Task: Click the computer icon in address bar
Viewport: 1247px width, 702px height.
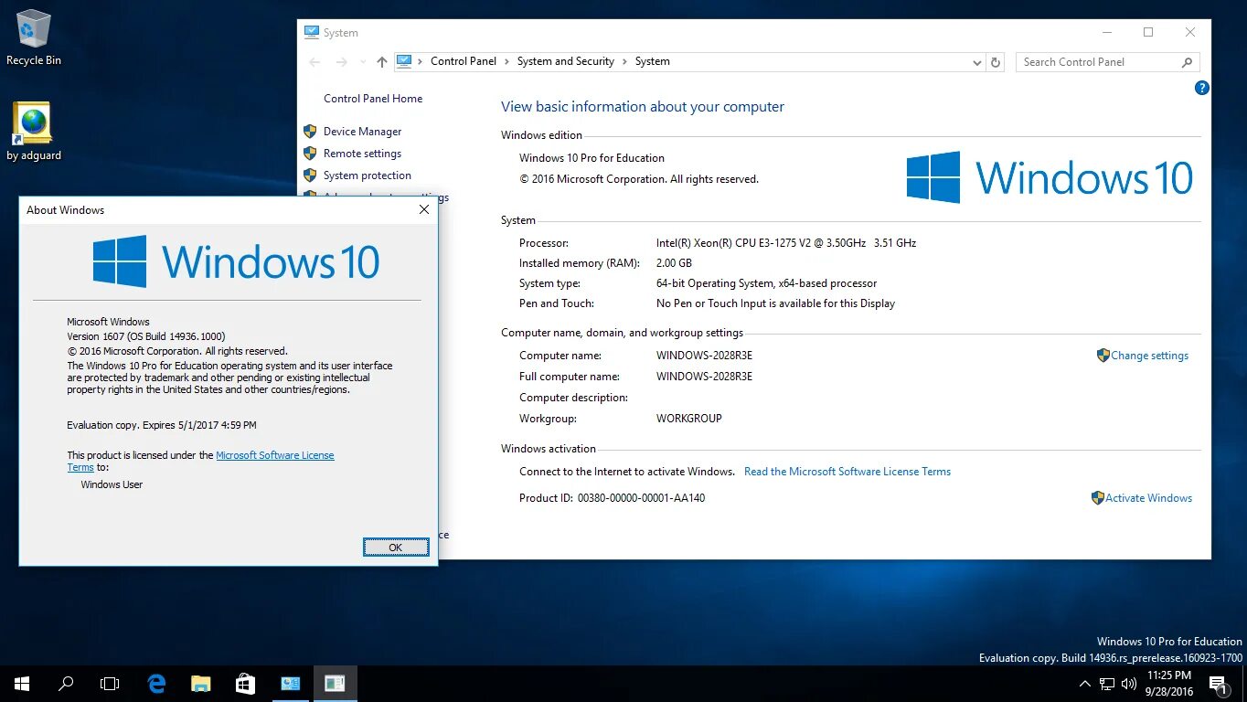Action: pyautogui.click(x=404, y=61)
